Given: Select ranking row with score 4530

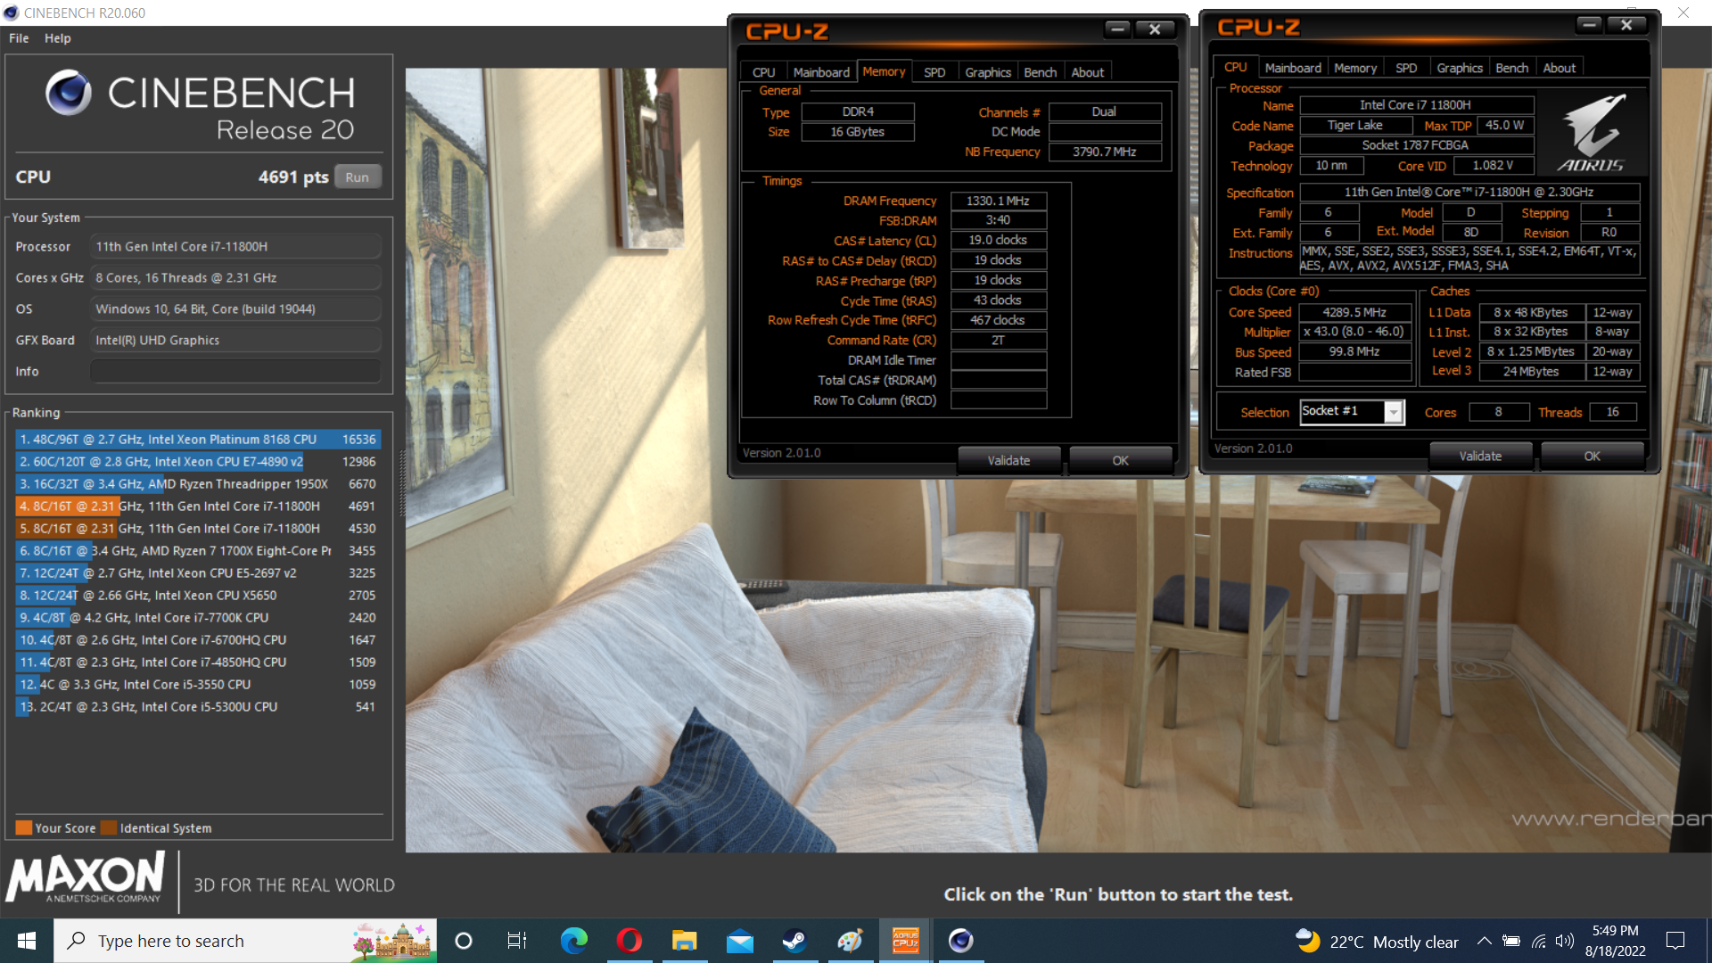Looking at the screenshot, I should 198,529.
